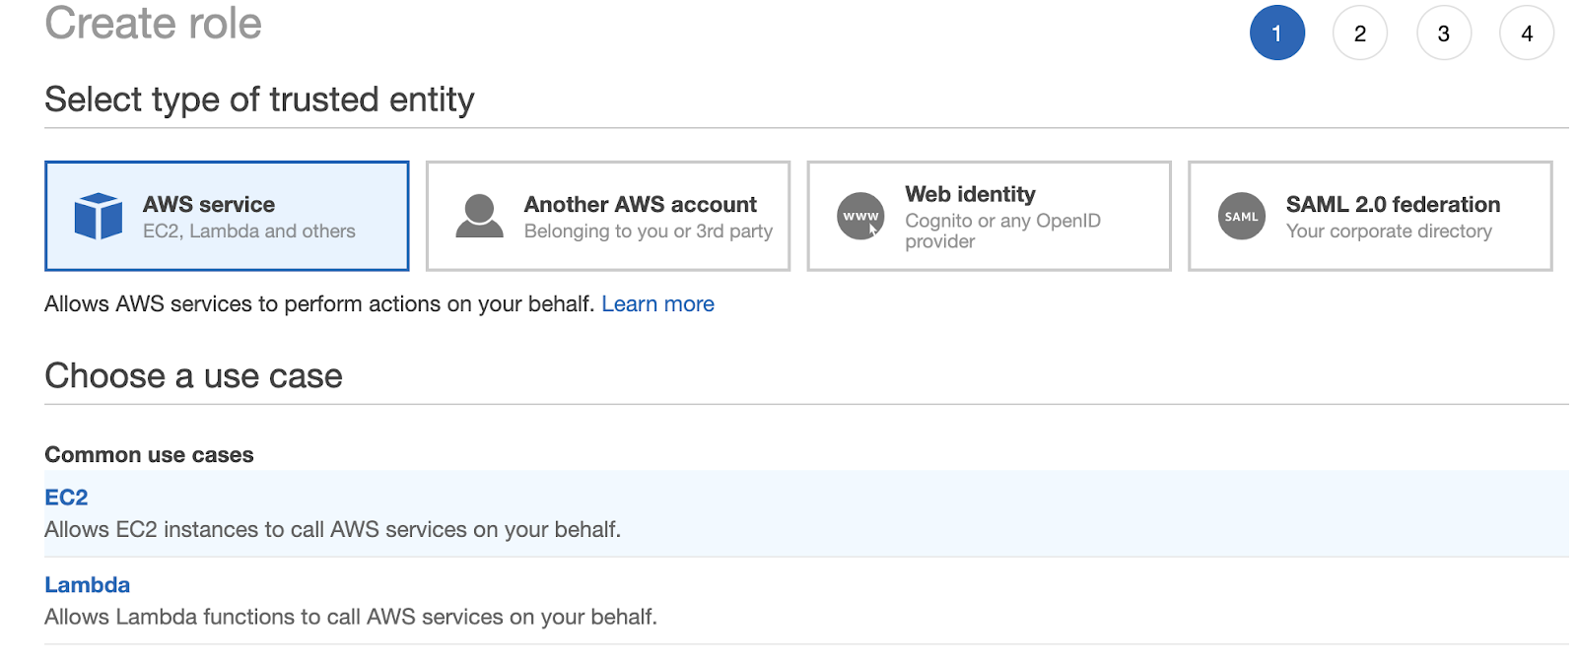Viewport: 1577px width, 664px height.
Task: Go to step 3 indicator
Action: [1444, 33]
